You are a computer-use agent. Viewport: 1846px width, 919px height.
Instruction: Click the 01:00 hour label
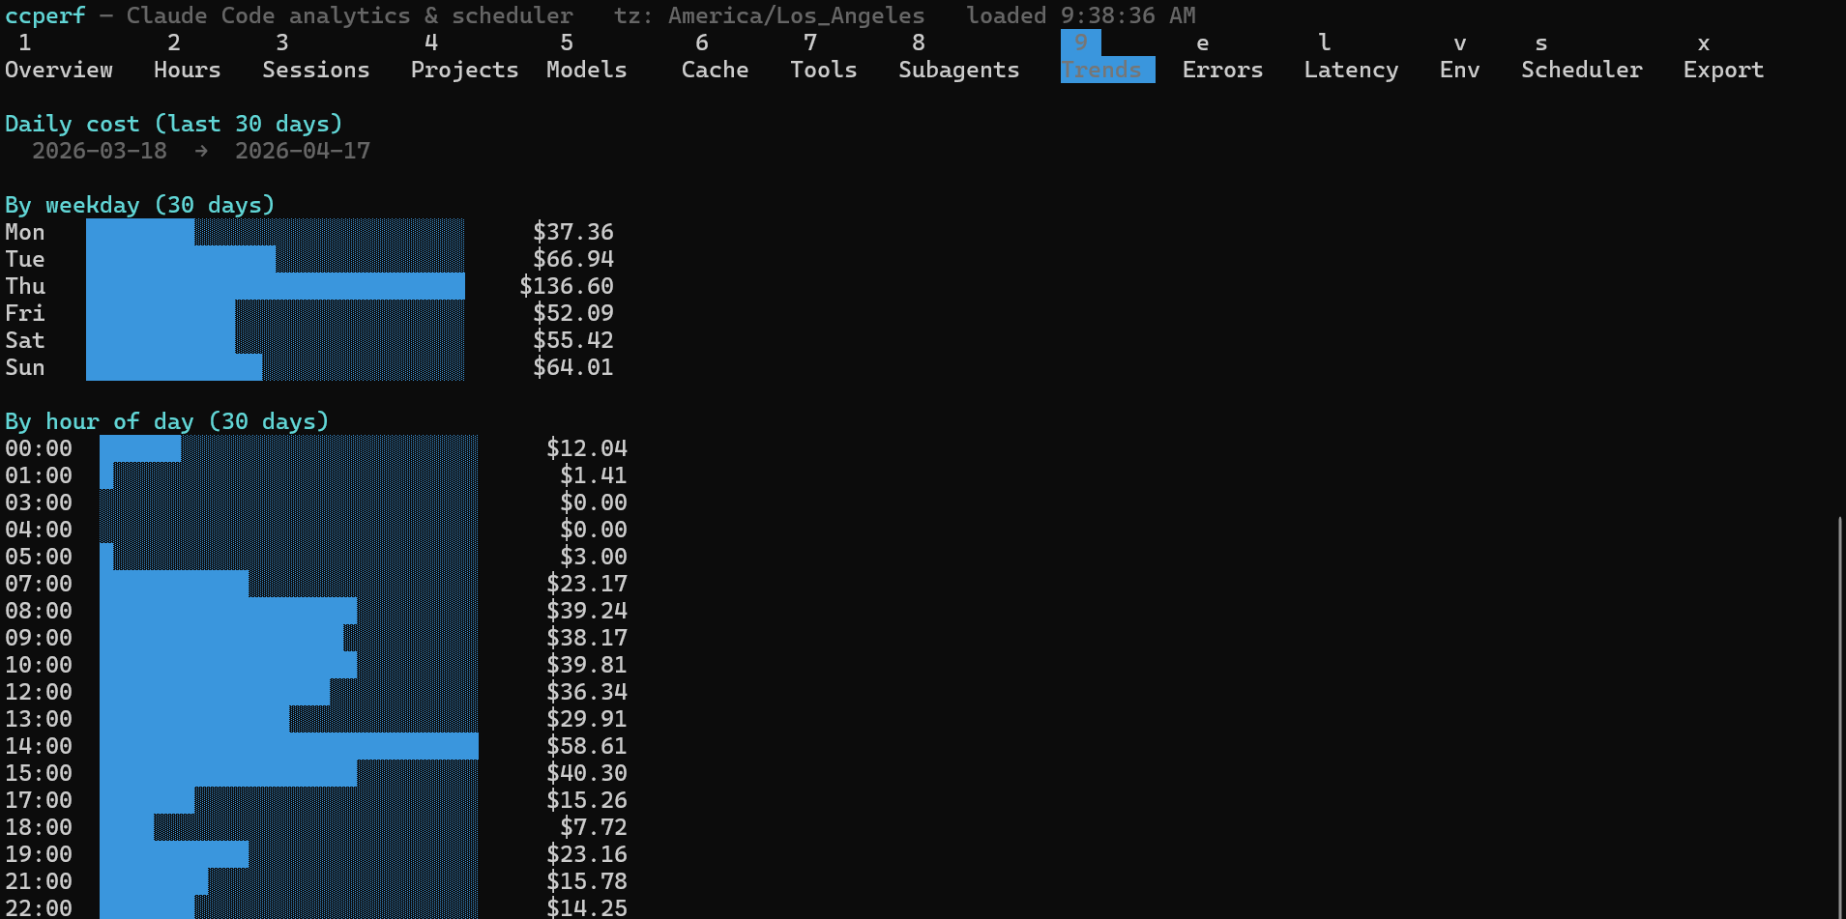39,475
